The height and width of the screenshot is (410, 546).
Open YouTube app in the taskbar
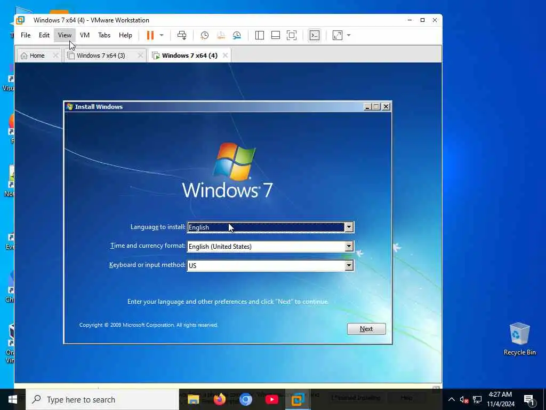coord(271,399)
